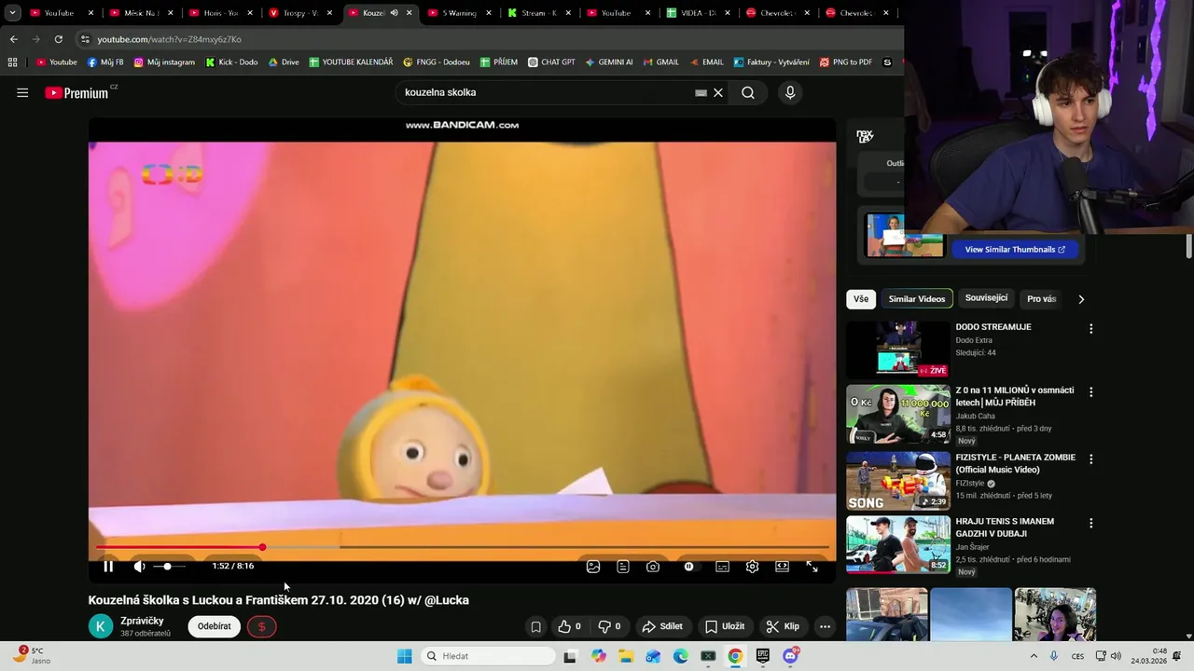Switch to the VIDEA spreadsheet tab
This screenshot has width=1194, height=671.
698,13
